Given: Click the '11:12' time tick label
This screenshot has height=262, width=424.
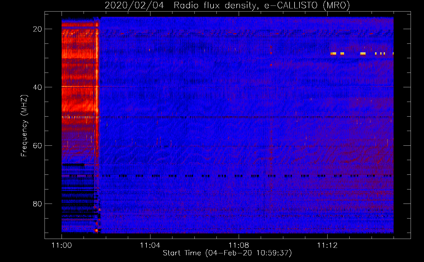Looking at the screenshot, I should click(327, 245).
